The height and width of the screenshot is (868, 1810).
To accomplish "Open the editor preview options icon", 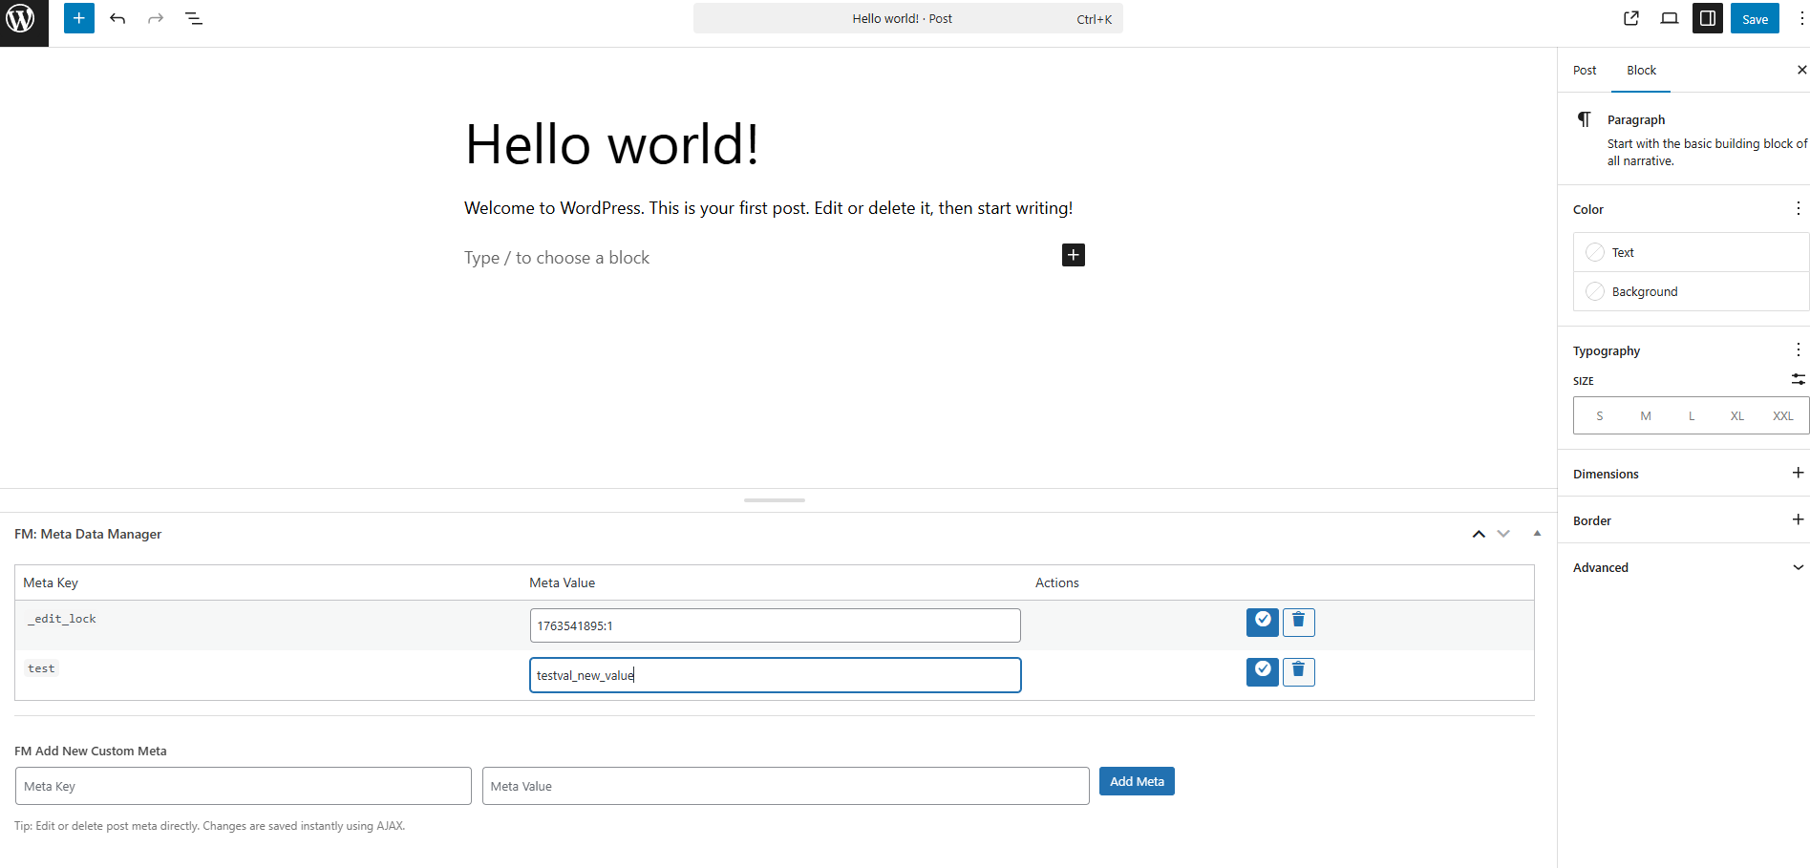I will pos(1669,18).
